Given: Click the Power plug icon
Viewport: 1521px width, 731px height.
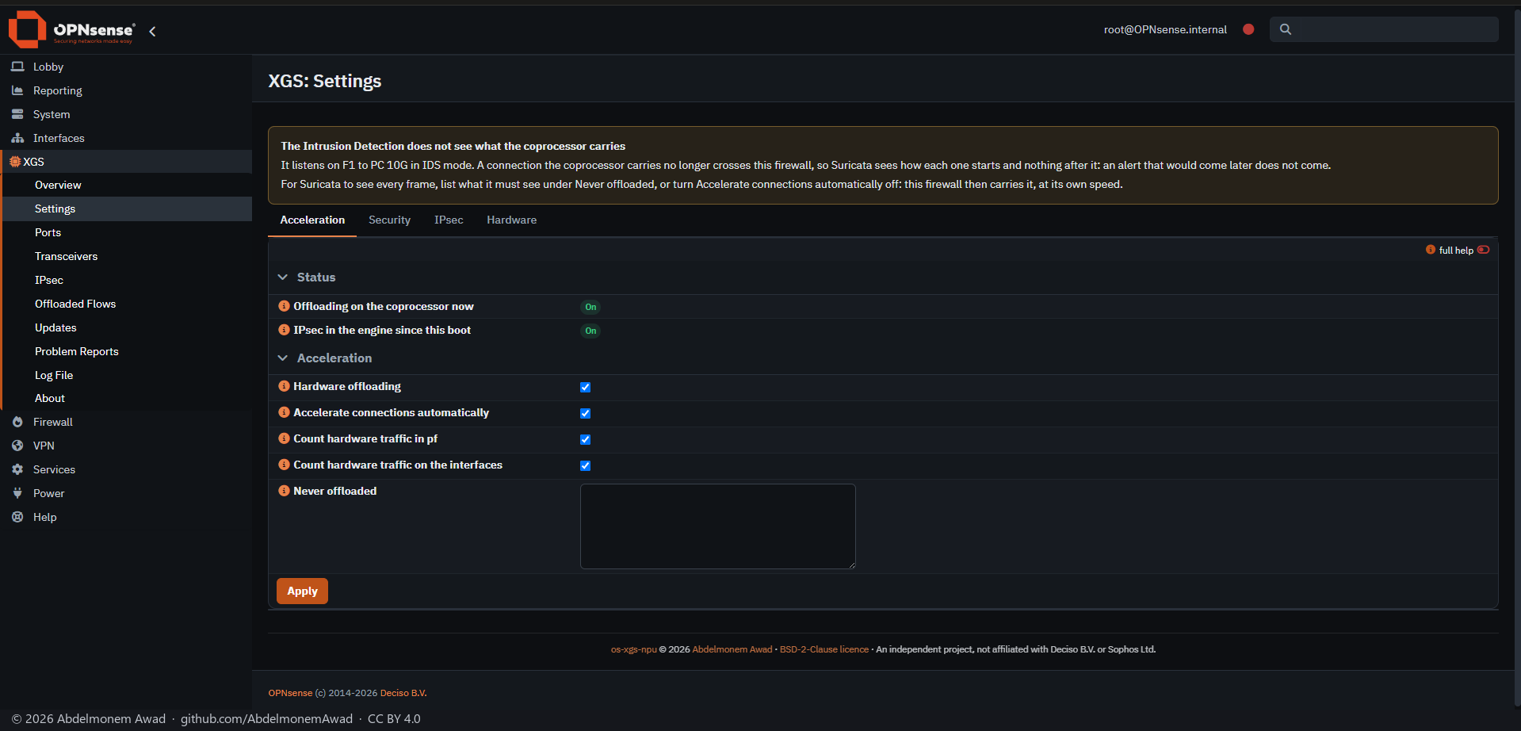Looking at the screenshot, I should tap(17, 493).
